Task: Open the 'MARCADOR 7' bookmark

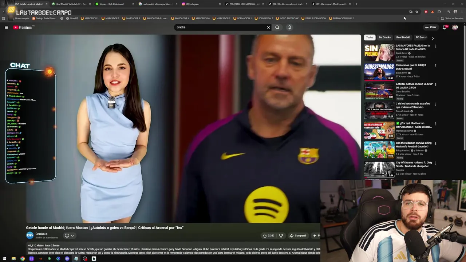Action: coord(221,18)
